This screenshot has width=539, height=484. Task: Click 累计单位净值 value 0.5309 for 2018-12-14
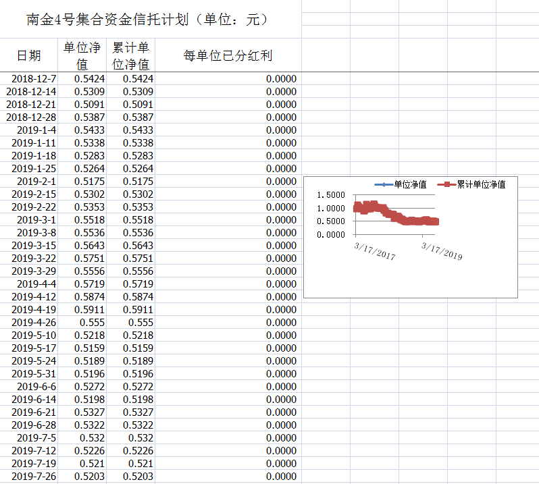tap(130, 92)
